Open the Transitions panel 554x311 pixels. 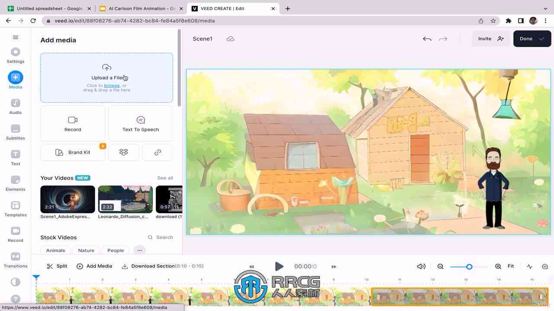click(16, 259)
